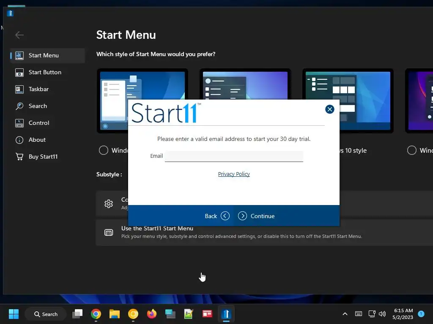The width and height of the screenshot is (433, 324).
Task: Select the rightmost partially visible style radio button
Action: point(412,151)
